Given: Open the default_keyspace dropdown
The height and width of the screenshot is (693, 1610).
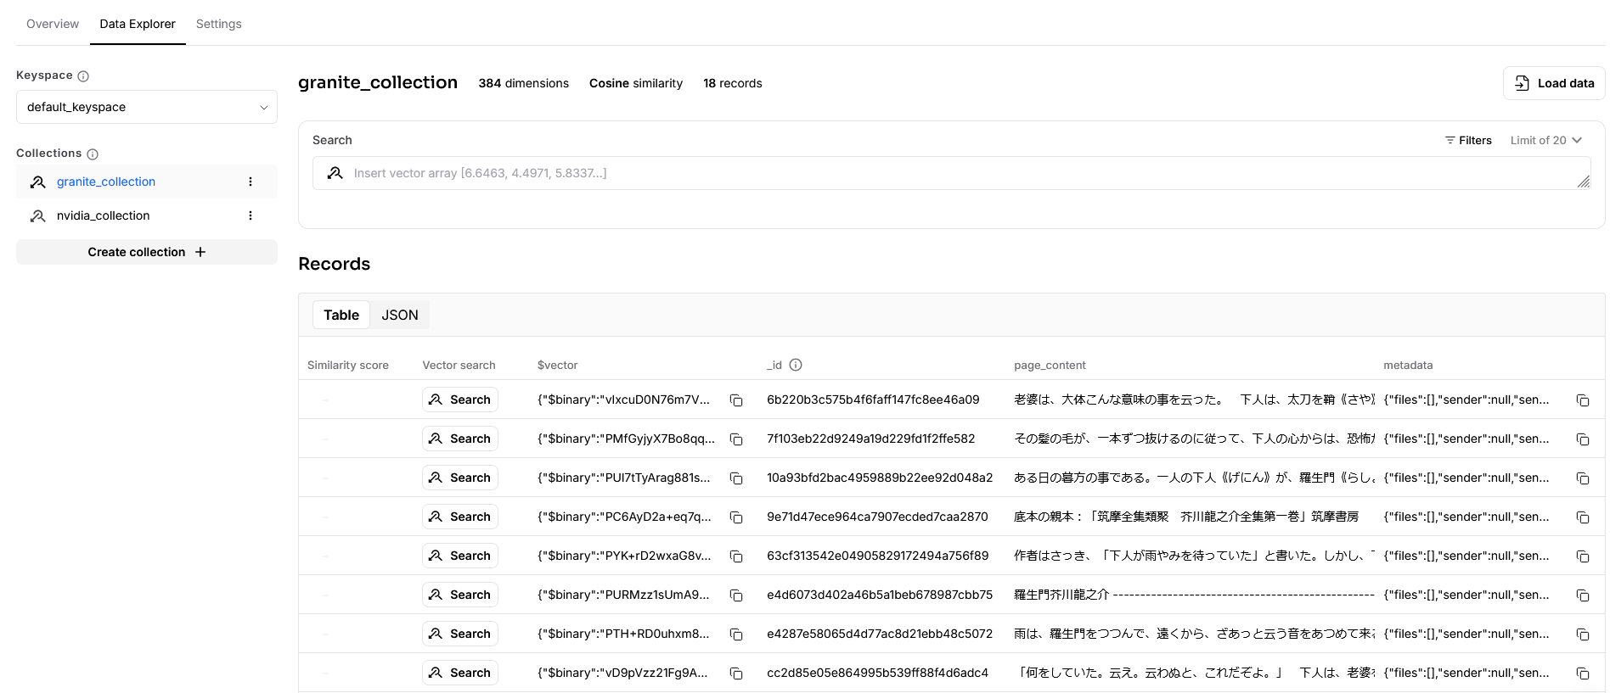Looking at the screenshot, I should [x=147, y=107].
